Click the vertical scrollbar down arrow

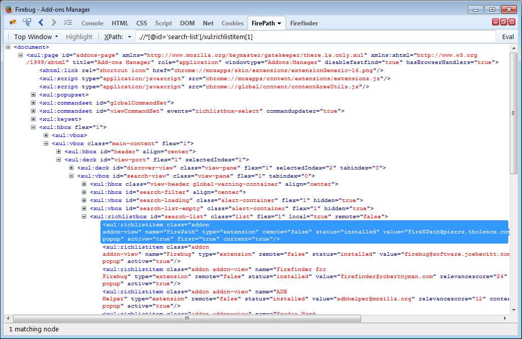point(513,310)
